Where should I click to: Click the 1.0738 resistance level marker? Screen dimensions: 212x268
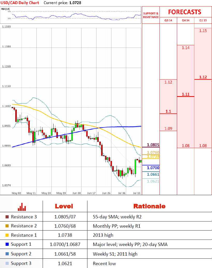click(153, 156)
